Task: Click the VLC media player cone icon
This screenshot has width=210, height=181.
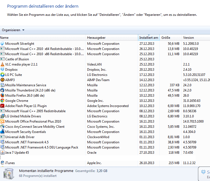Action: coord(2,64)
